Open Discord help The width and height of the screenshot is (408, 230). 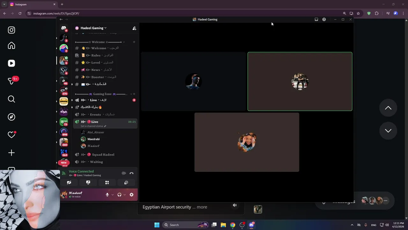pos(324,19)
